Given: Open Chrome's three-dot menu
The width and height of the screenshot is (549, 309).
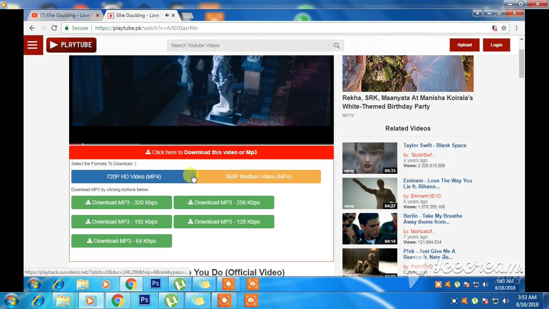Looking at the screenshot, I should point(517,28).
